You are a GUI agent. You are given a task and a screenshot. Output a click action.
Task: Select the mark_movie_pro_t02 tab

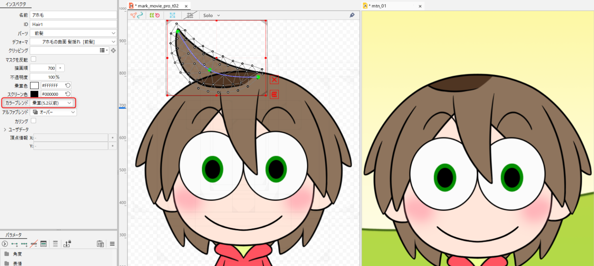click(156, 6)
